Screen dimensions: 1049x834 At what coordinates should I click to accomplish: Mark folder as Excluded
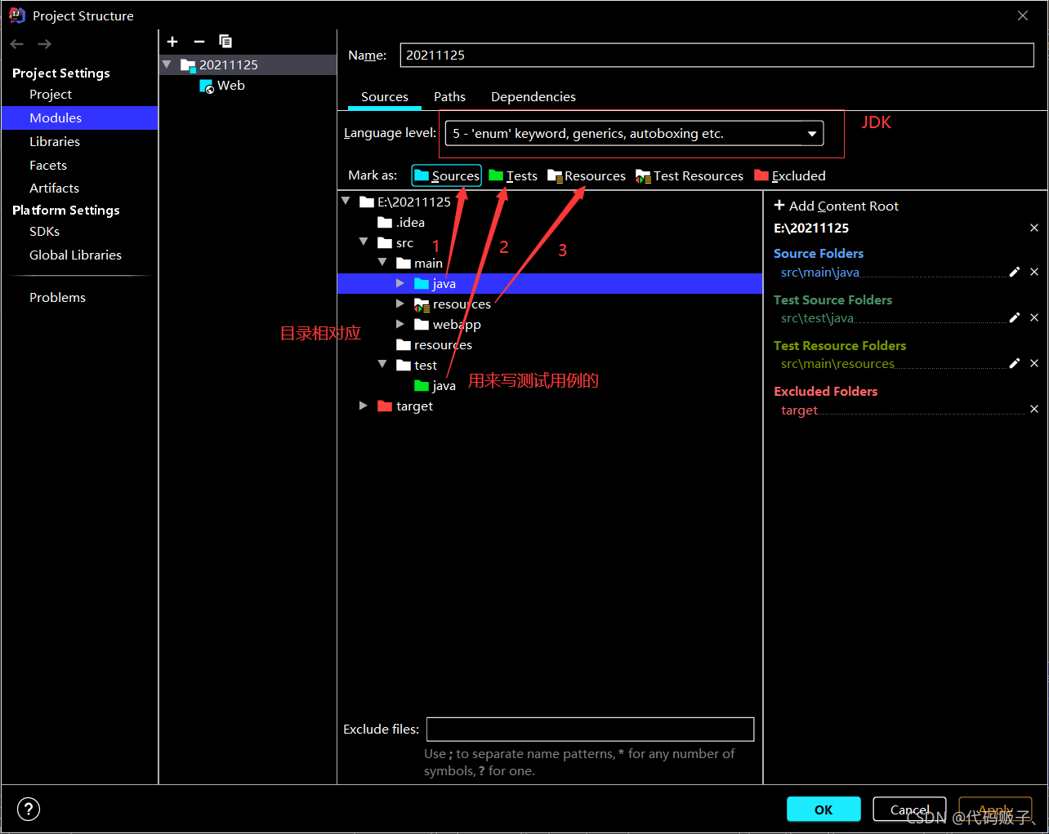pyautogui.click(x=790, y=175)
